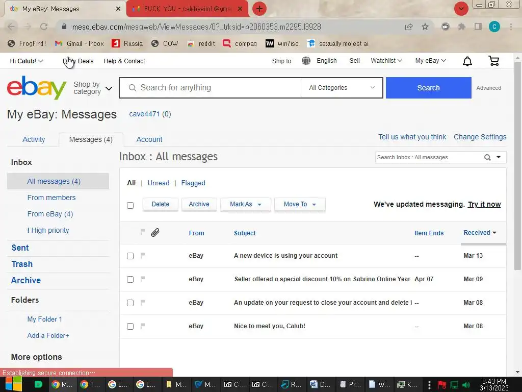Open the side panel icon in Chrome
The width and height of the screenshot is (522, 392).
click(x=478, y=27)
